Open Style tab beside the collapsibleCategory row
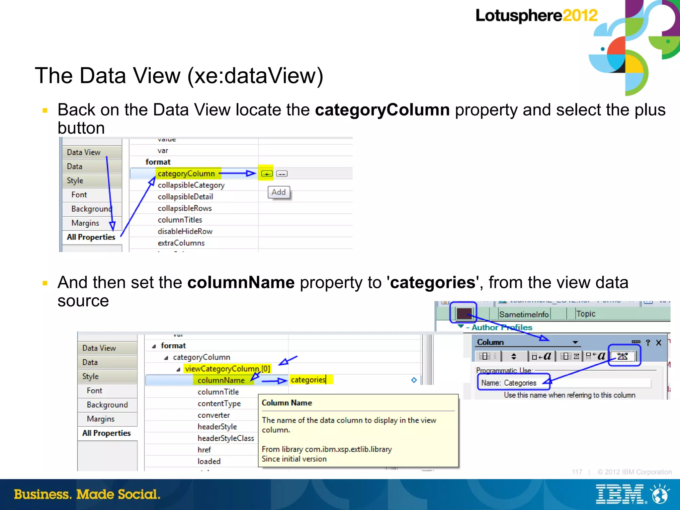The height and width of the screenshot is (510, 680). (92, 181)
